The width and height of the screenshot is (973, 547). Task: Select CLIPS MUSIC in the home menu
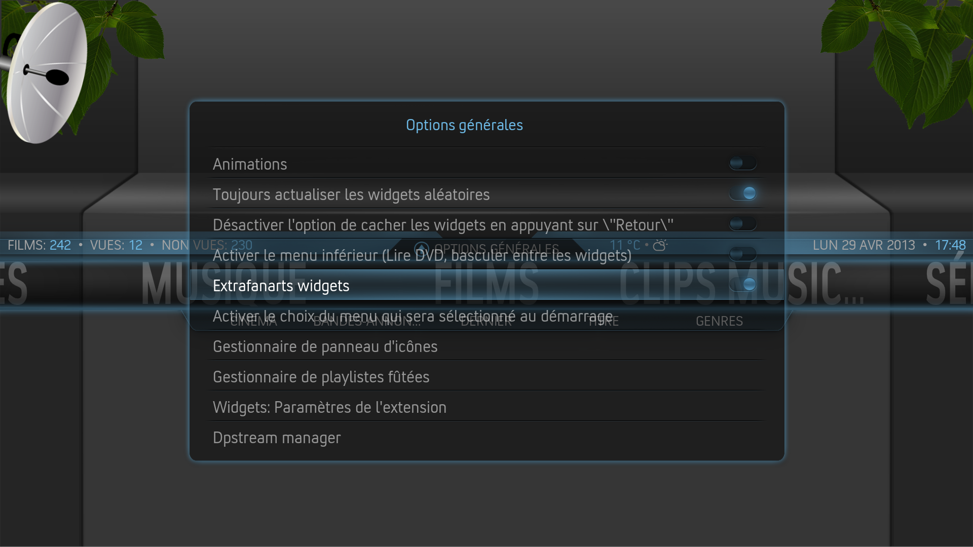(742, 284)
